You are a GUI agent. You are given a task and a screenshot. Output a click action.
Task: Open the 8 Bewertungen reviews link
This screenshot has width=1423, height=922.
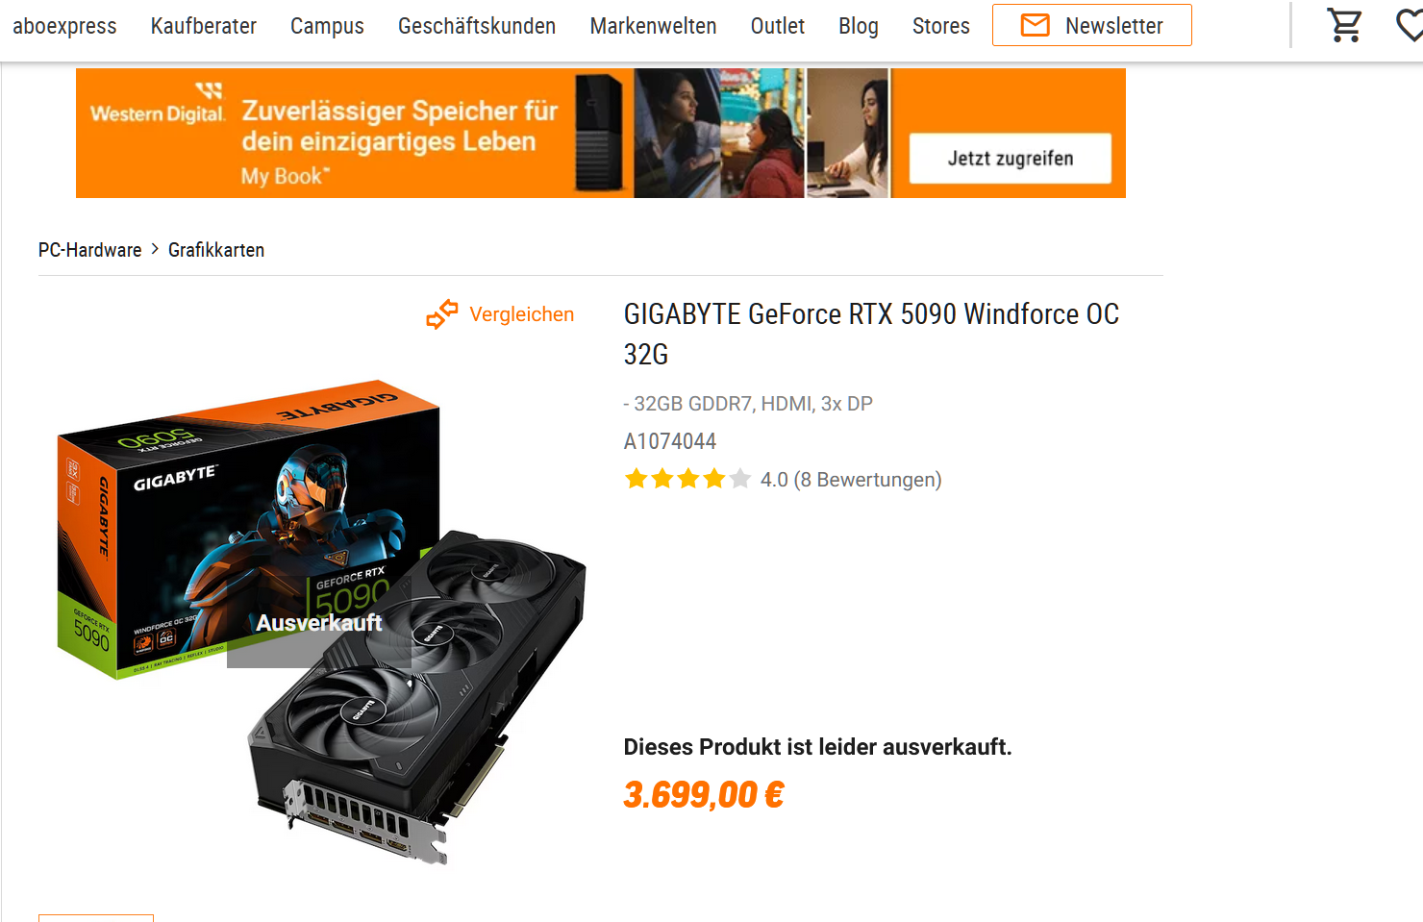(868, 480)
